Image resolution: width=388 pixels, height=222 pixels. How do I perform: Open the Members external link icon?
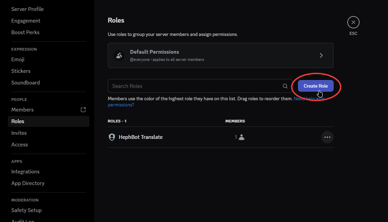[83, 110]
